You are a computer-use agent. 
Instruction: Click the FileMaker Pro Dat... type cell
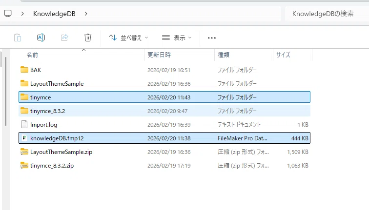pyautogui.click(x=243, y=138)
